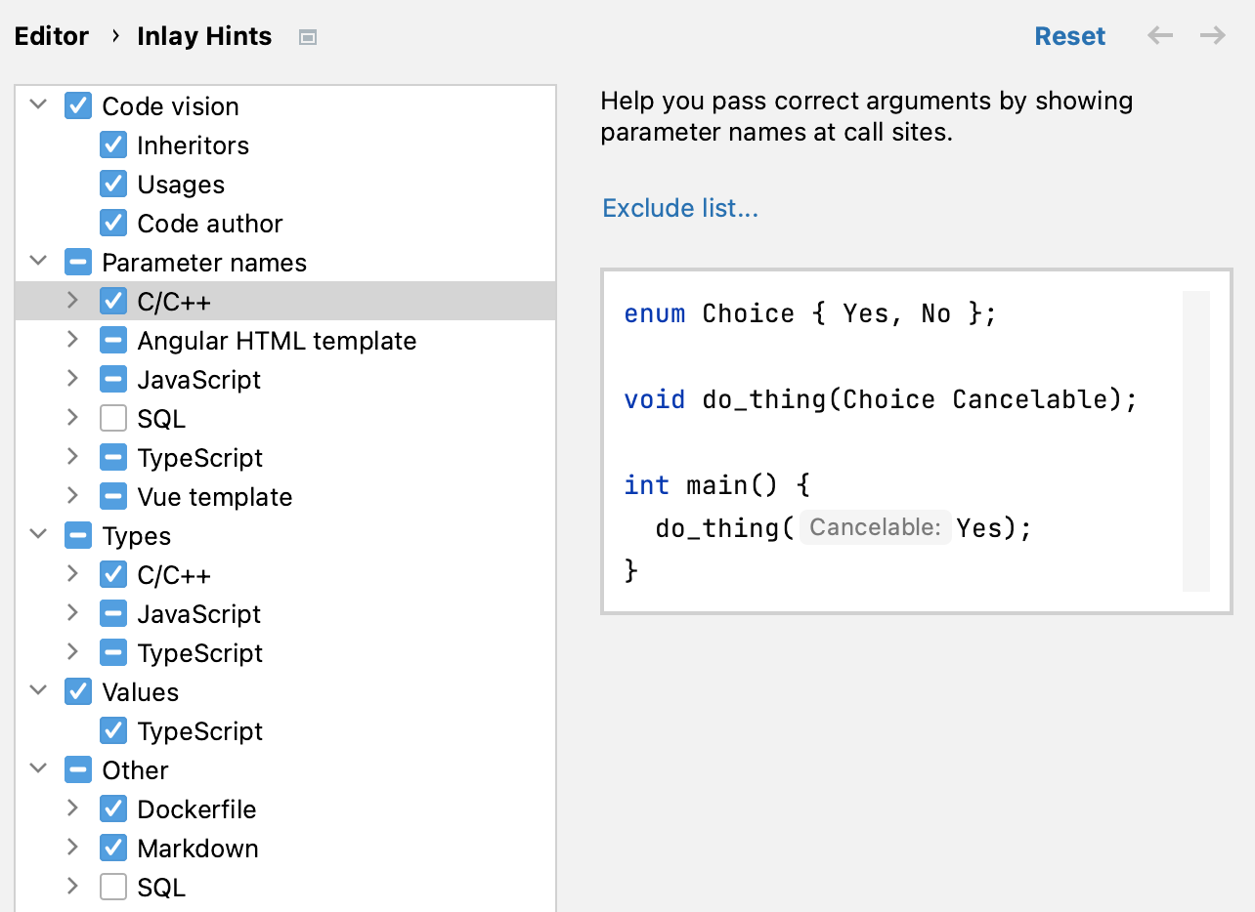Uncheck the Inheritors checkbox

[x=113, y=145]
